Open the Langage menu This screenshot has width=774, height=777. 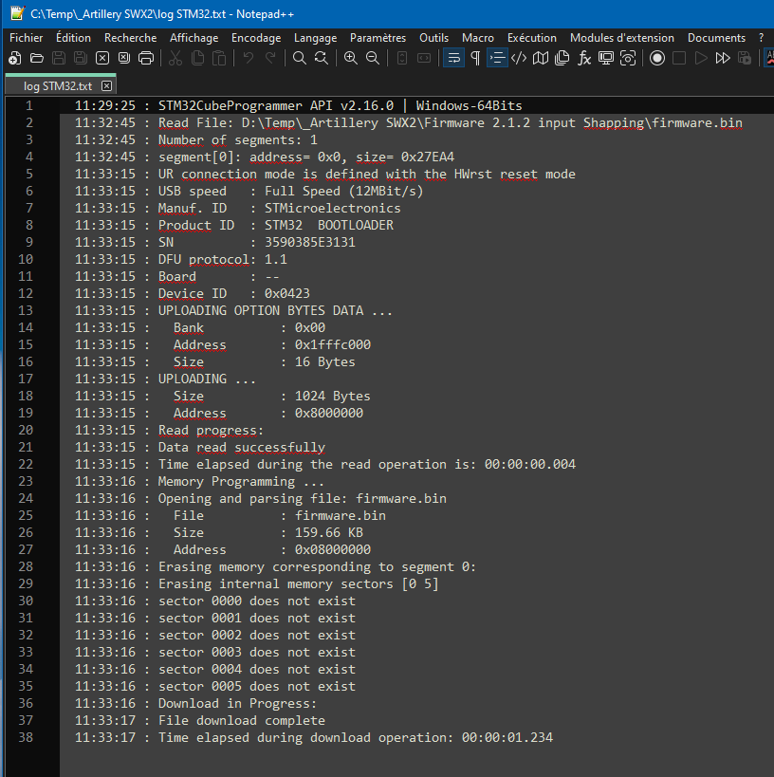pos(315,38)
